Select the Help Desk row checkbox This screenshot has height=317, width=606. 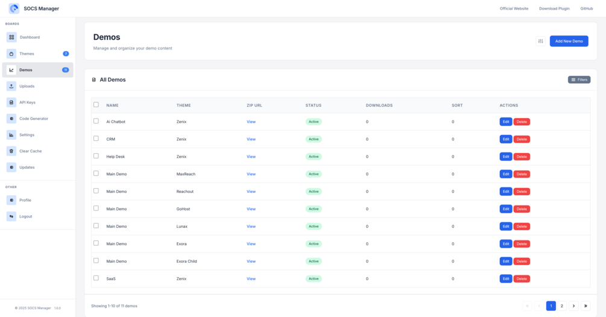pos(96,156)
